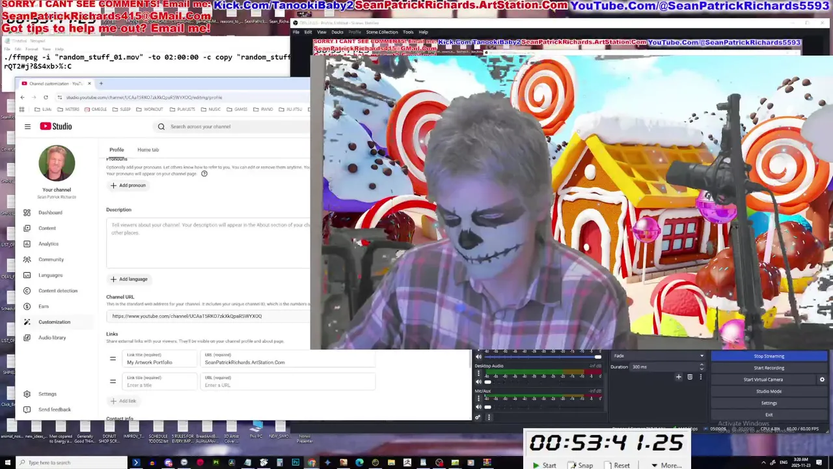
Task: Click the pronouns help question-mark icon
Action: [204, 174]
